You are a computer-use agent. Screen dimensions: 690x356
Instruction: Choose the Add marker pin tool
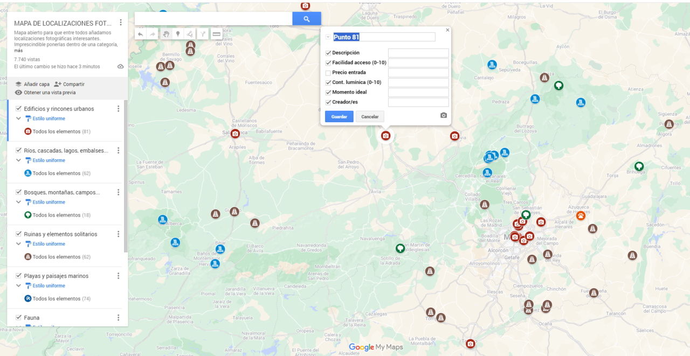(178, 34)
